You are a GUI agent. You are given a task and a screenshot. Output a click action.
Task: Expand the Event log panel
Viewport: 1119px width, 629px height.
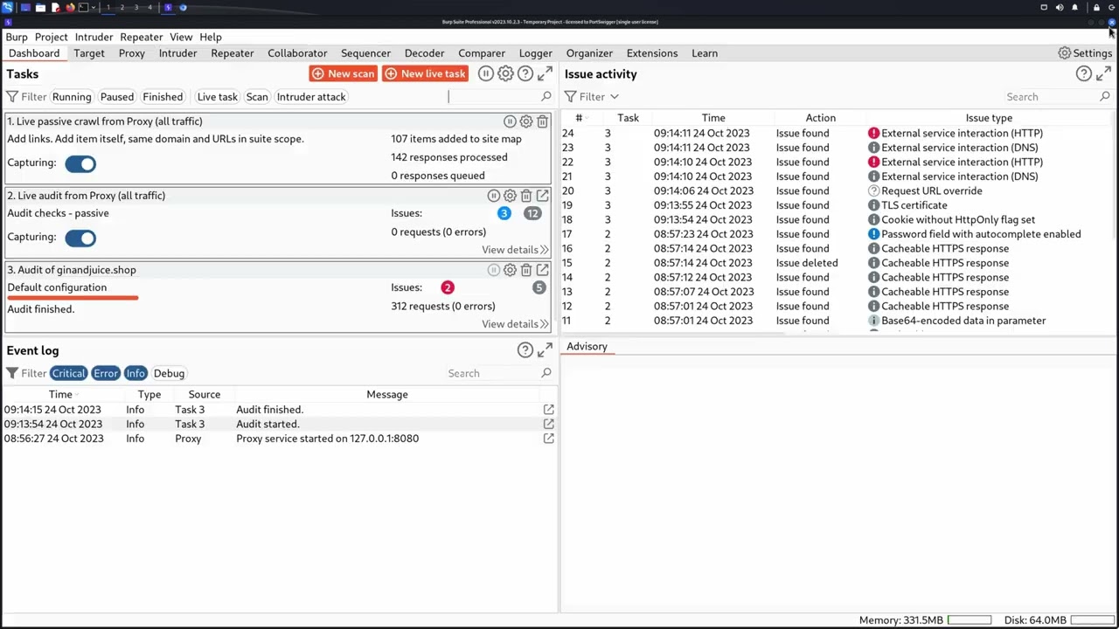545,350
